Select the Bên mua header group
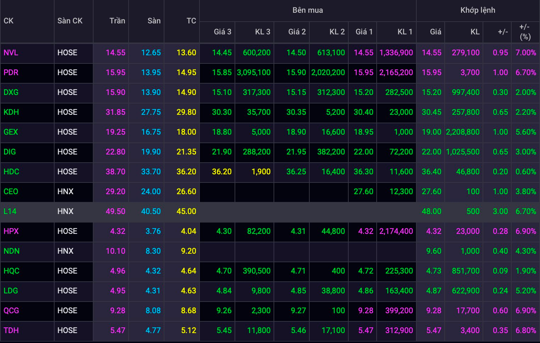Image resolution: width=540 pixels, height=343 pixels. coord(308,10)
